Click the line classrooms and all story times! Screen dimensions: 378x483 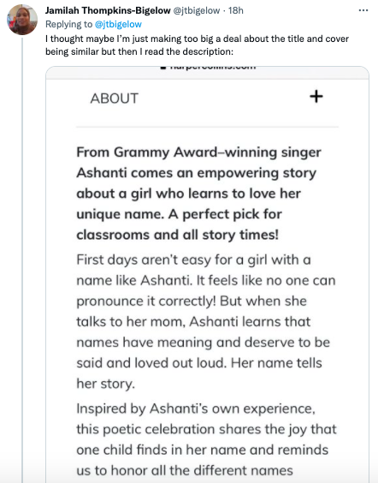[x=178, y=235]
